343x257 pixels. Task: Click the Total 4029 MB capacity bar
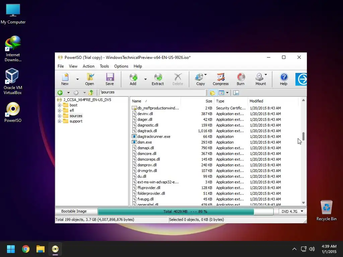186,211
